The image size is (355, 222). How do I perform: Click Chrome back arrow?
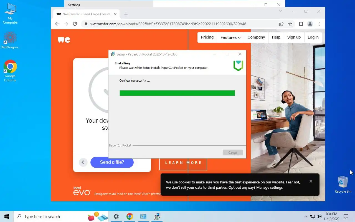coord(57,24)
